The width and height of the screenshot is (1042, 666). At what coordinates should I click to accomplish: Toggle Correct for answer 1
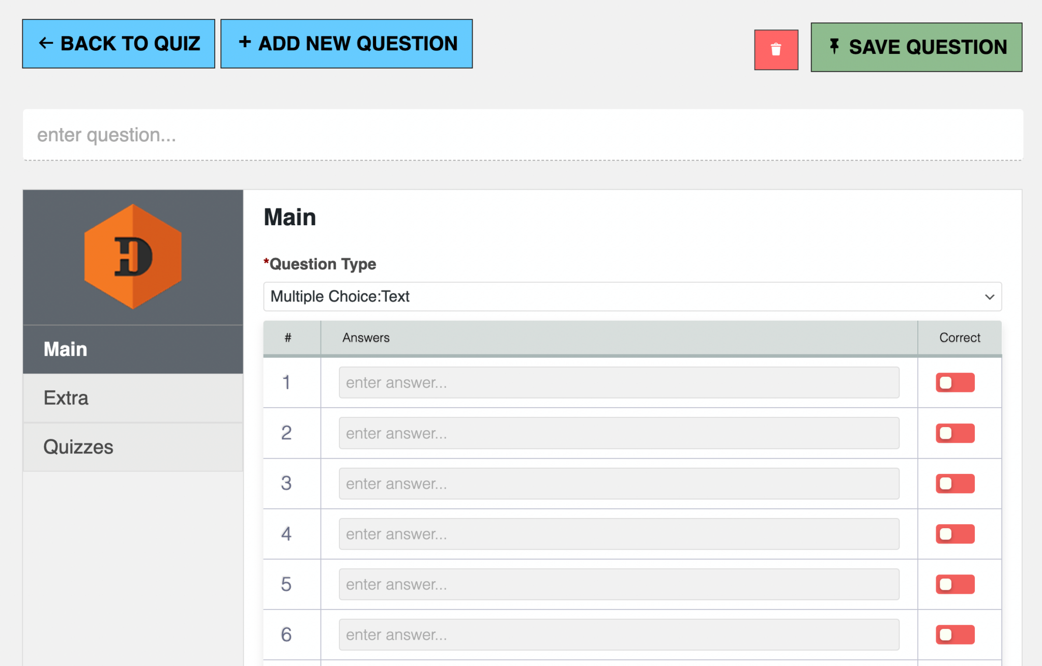coord(954,382)
